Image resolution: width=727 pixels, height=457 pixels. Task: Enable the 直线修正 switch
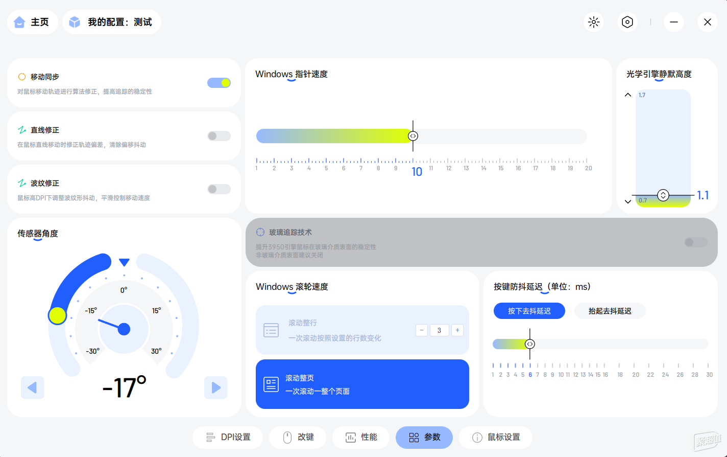coord(219,136)
